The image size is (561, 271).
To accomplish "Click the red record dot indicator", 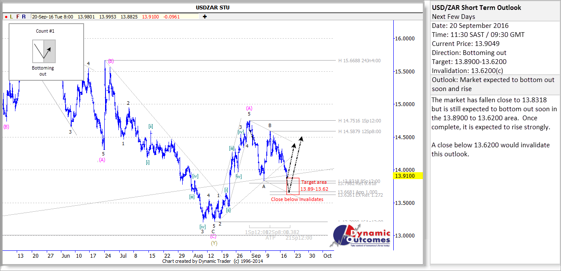I will pyautogui.click(x=7, y=17).
